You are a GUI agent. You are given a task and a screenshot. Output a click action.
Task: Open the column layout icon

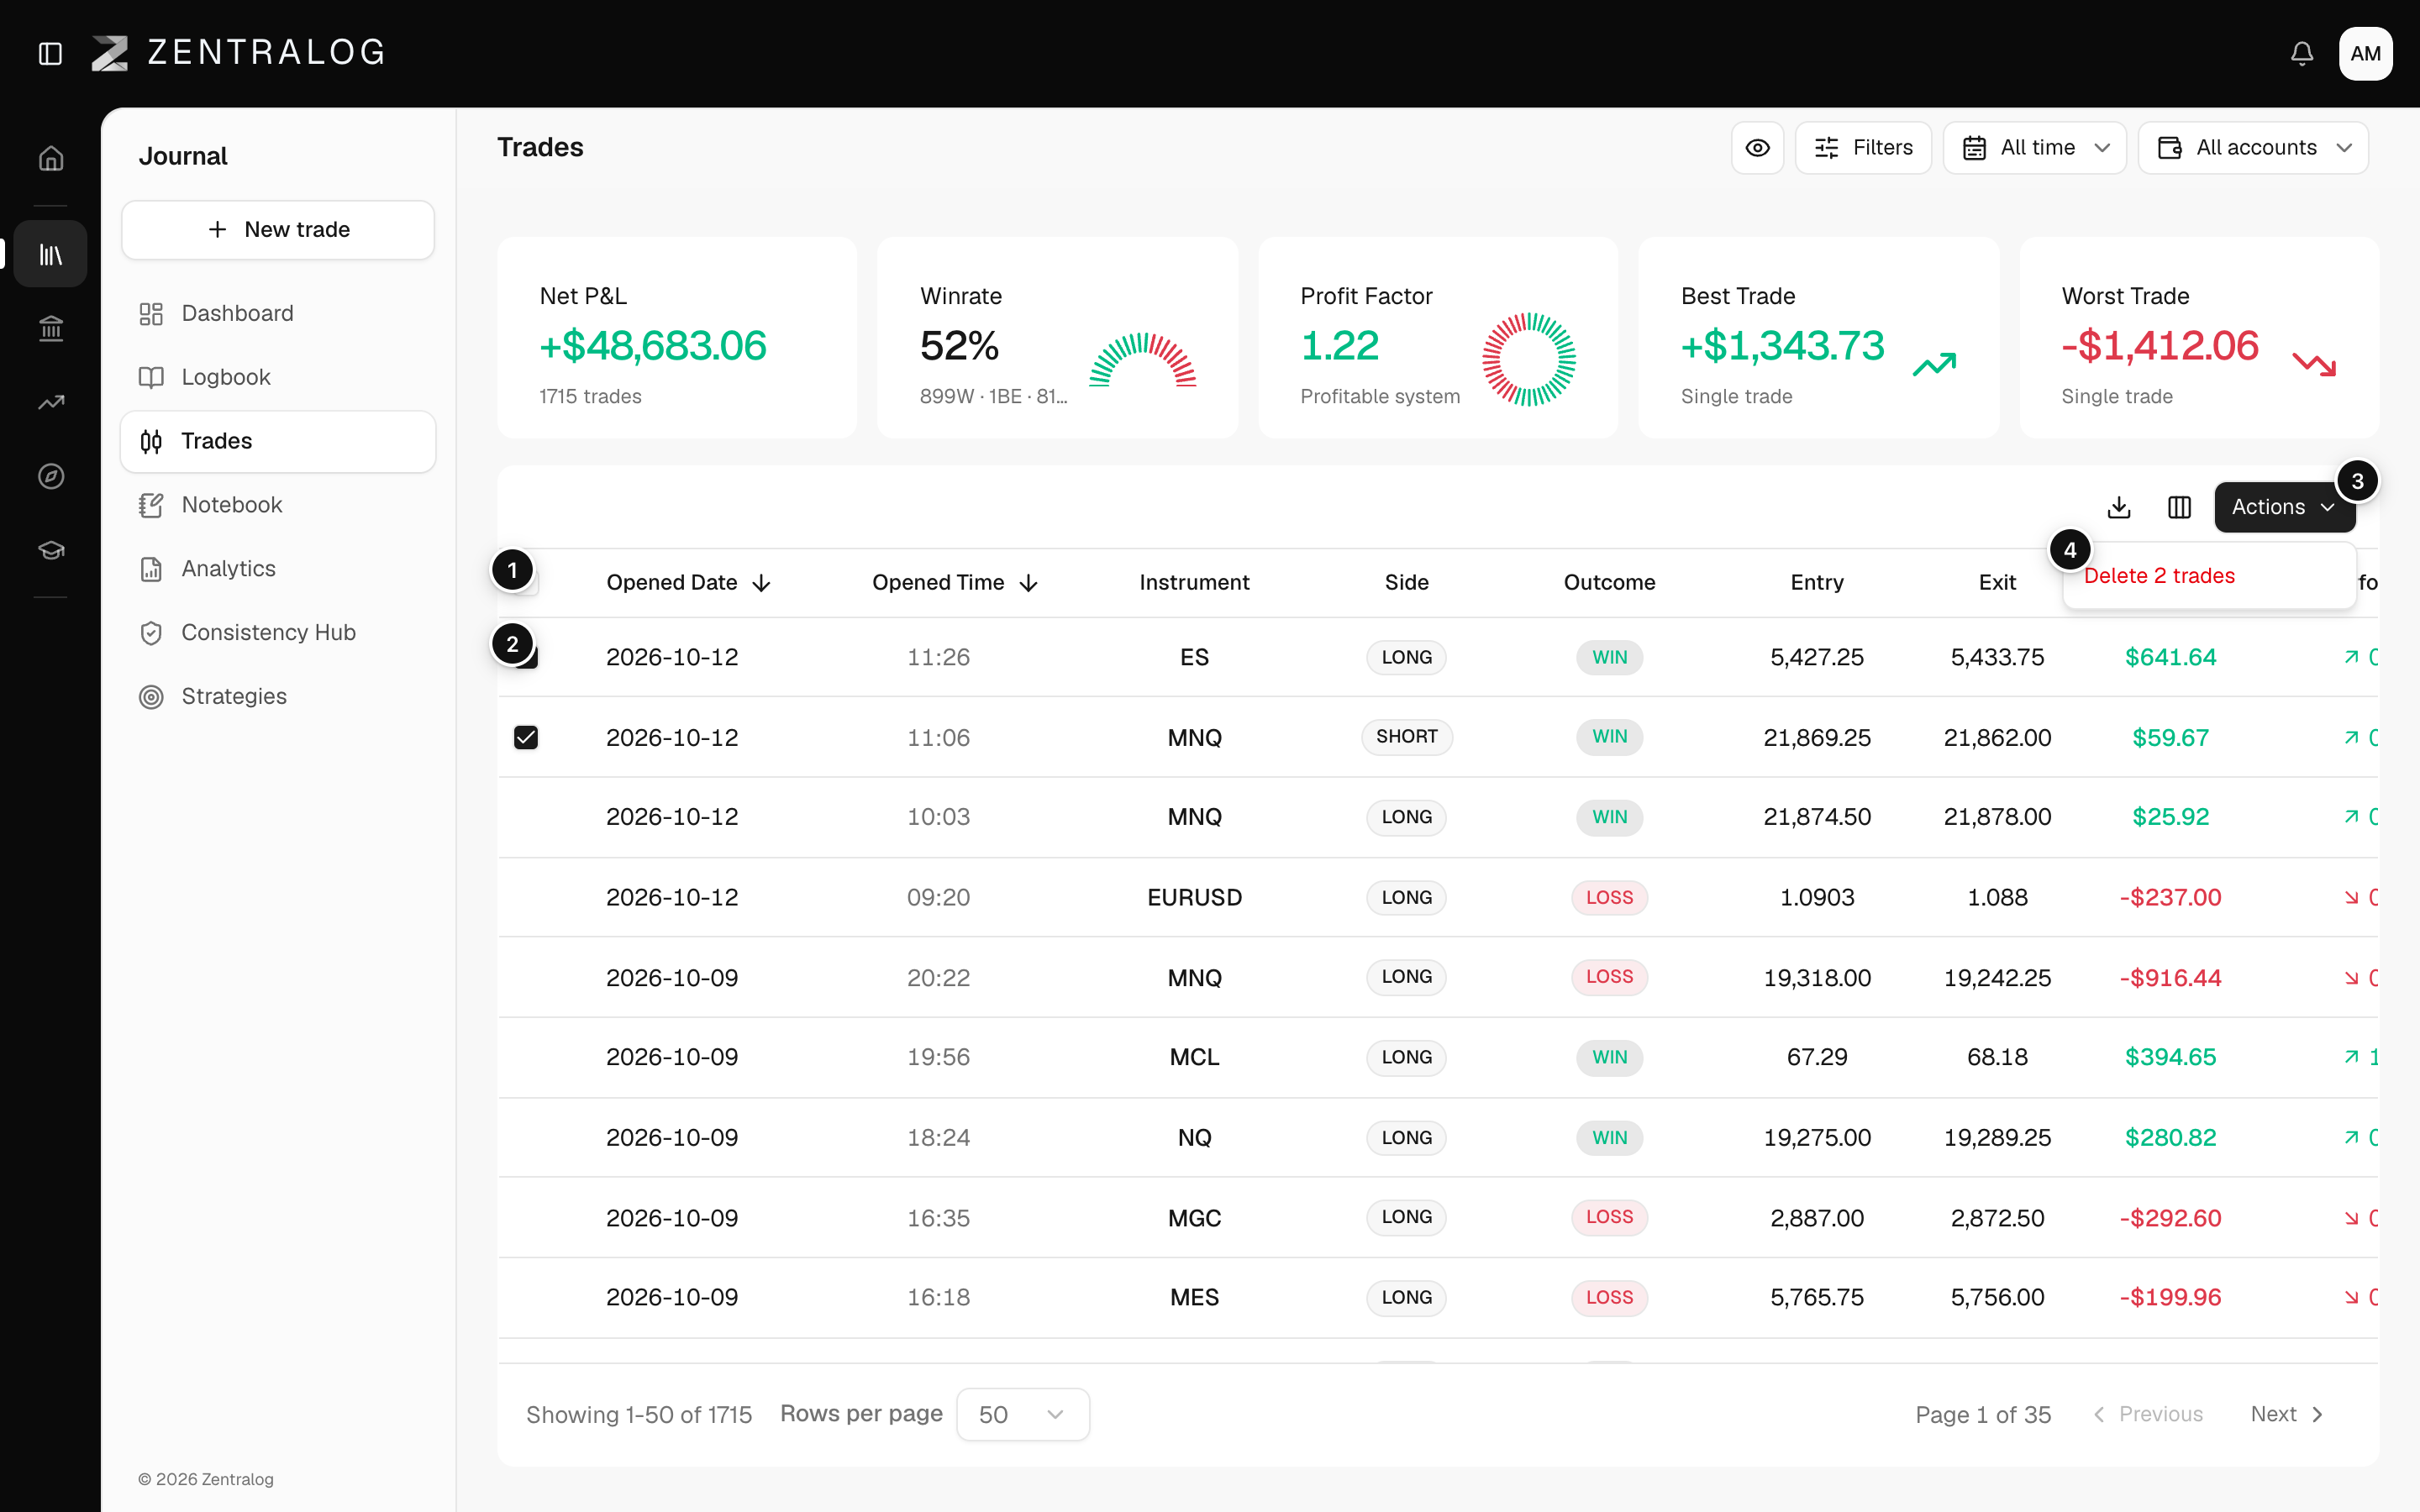tap(2179, 507)
